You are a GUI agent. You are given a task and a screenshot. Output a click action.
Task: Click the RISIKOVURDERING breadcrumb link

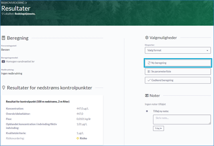[x=13, y=3]
